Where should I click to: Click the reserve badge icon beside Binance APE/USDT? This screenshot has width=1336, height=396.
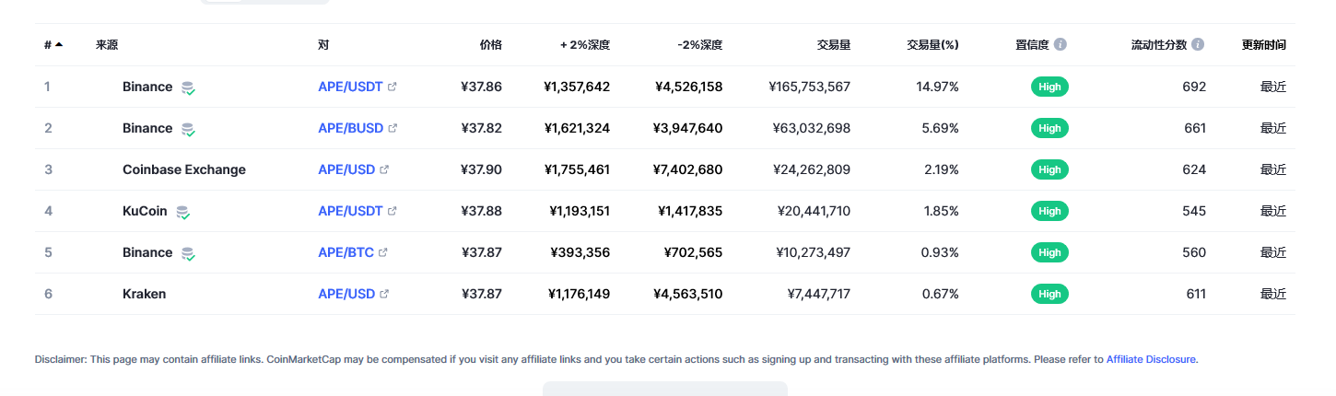click(188, 88)
